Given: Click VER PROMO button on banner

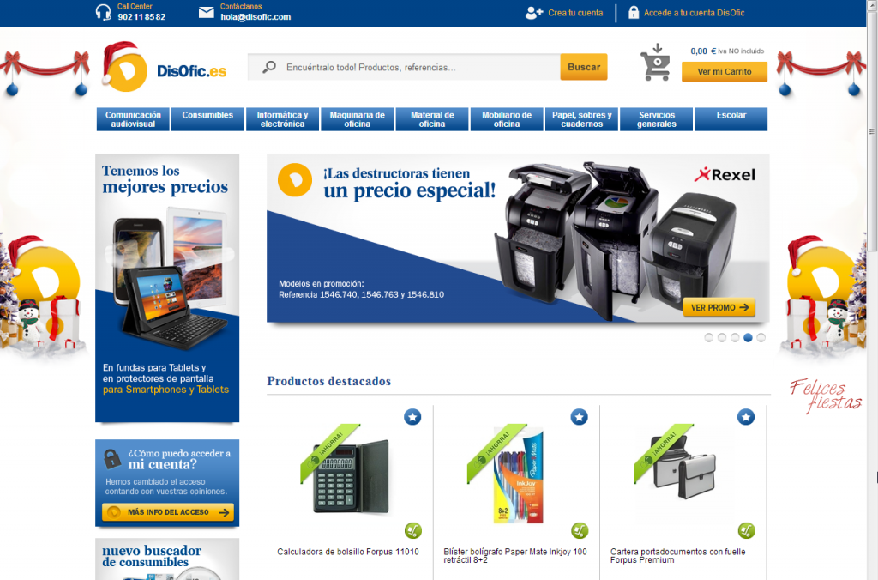Looking at the screenshot, I should [x=719, y=308].
